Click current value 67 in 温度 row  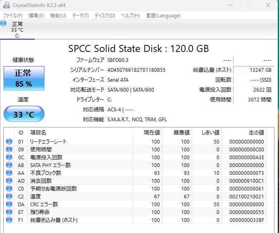pos(157,196)
